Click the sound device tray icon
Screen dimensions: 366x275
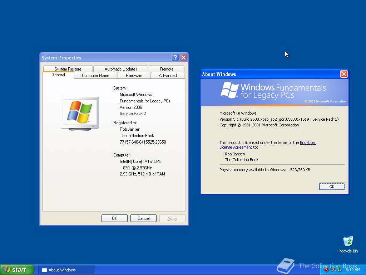[x=333, y=270]
